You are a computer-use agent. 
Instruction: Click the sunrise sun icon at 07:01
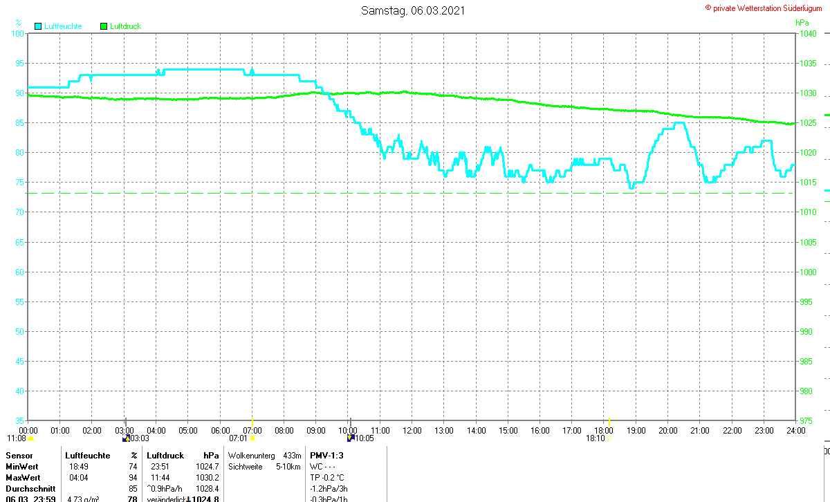pos(252,438)
